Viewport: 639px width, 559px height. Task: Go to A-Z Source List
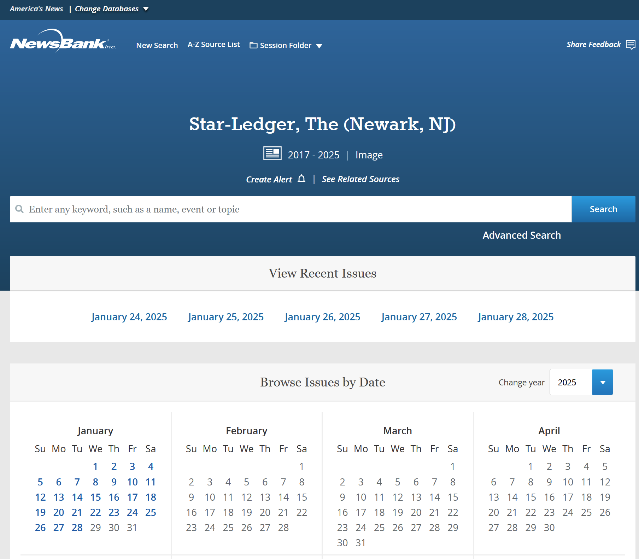(213, 45)
